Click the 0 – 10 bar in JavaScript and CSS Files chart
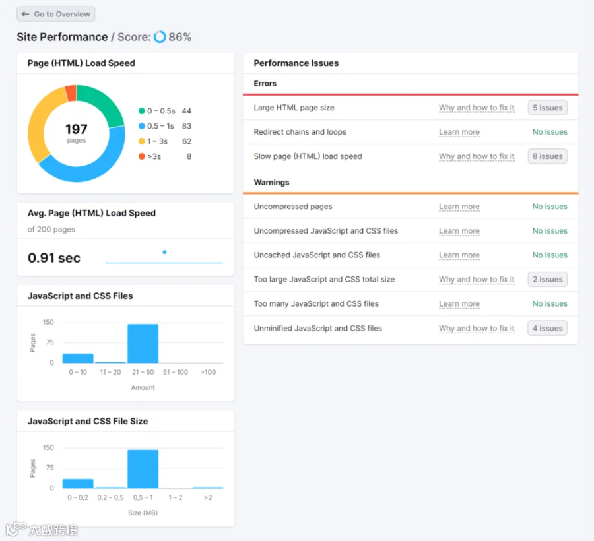Screen dimensions: 594x541 pyautogui.click(x=78, y=358)
